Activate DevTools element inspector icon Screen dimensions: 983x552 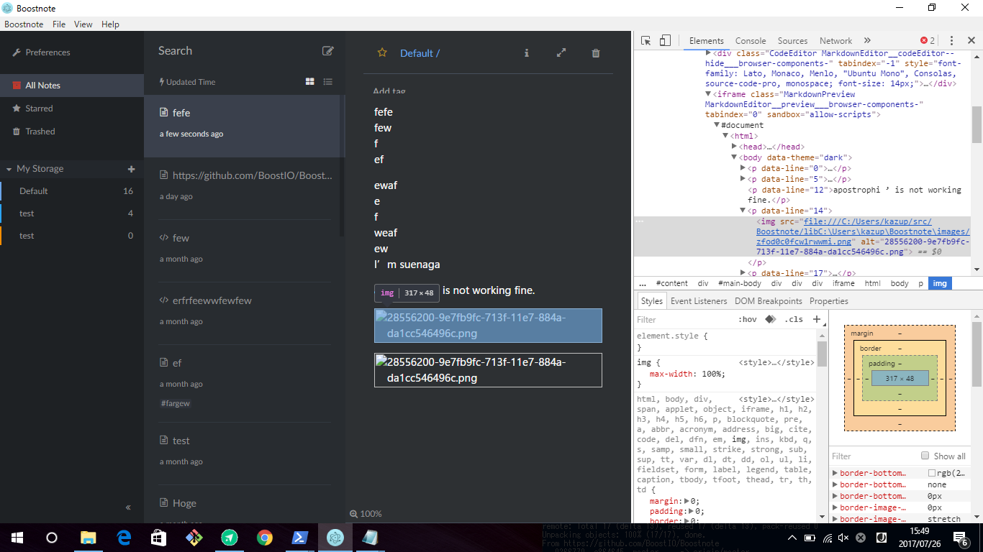(646, 41)
